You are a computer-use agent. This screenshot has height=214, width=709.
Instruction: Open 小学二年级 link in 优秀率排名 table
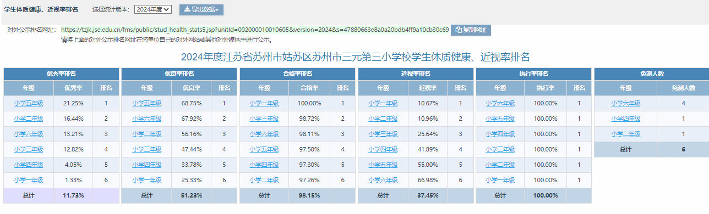(29, 119)
